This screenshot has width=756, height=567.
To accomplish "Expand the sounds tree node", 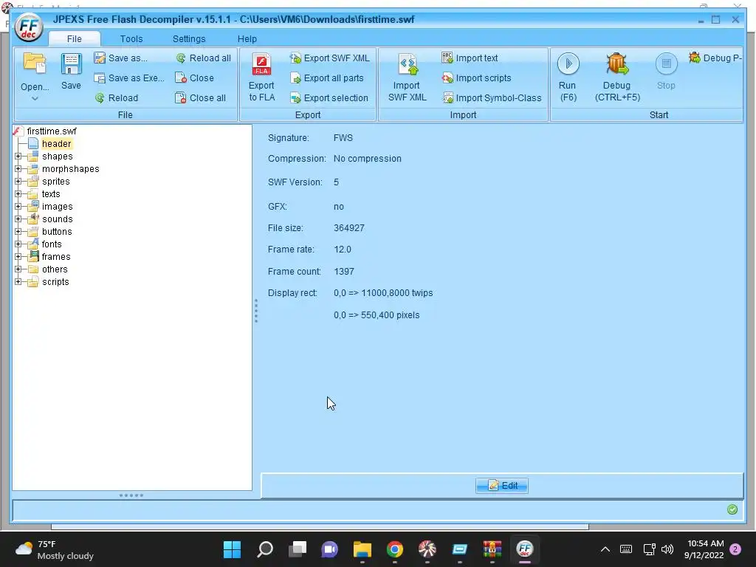I will 18,219.
